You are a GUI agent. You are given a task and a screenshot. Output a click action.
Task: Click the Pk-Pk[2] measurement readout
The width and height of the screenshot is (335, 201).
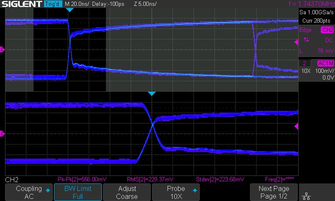point(79,180)
